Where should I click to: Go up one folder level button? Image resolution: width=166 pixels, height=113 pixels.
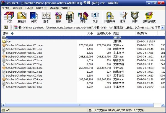6,27
